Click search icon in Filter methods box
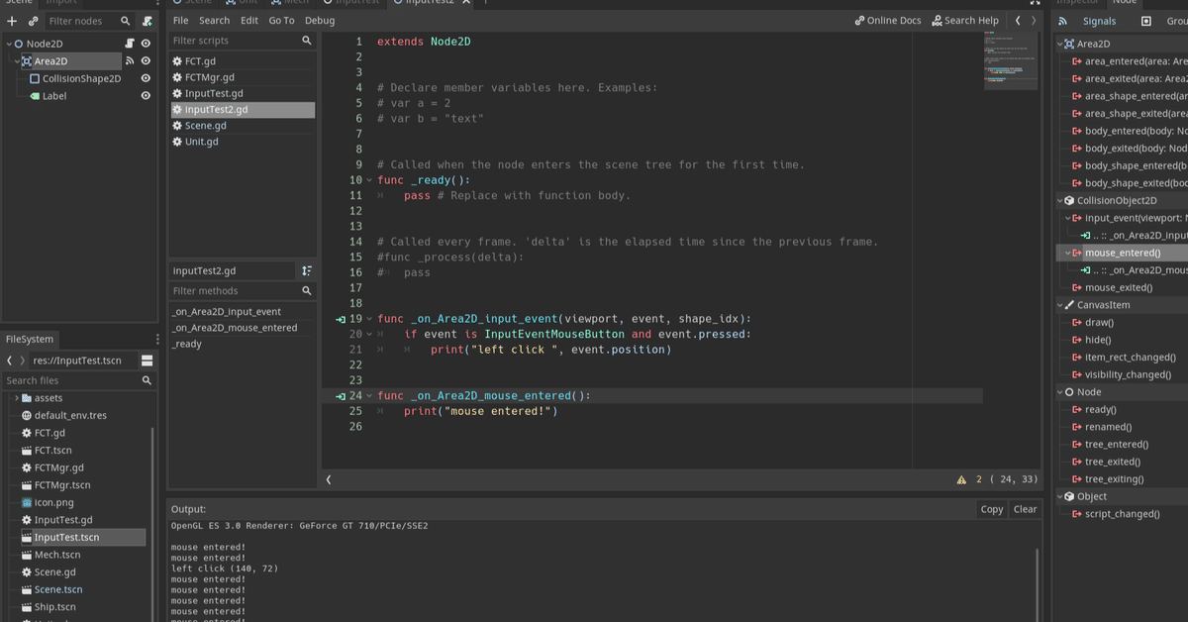Screen dimensions: 1188x622 pyautogui.click(x=307, y=291)
